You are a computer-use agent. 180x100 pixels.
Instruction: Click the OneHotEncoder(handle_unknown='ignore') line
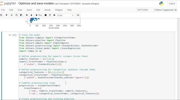57,78
